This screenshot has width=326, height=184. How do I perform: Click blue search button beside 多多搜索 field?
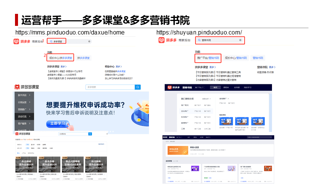[138, 87]
